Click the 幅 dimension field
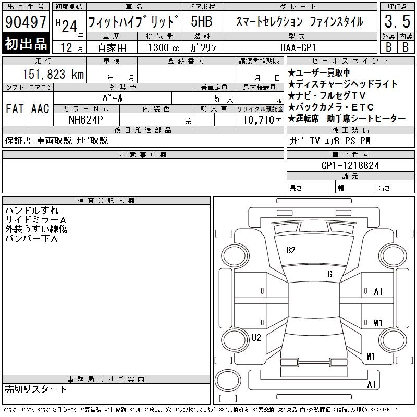This screenshot has height=417, width=417. click(x=355, y=188)
